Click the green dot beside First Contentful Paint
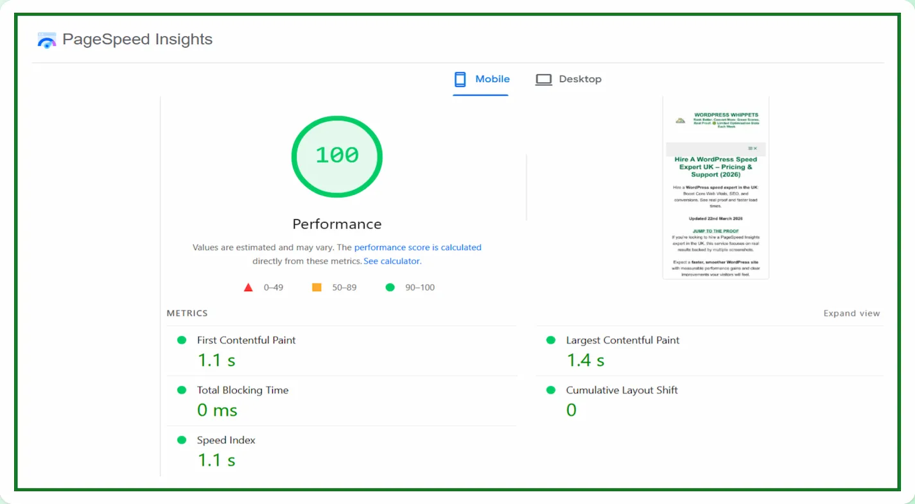This screenshot has height=504, width=915. pyautogui.click(x=182, y=340)
